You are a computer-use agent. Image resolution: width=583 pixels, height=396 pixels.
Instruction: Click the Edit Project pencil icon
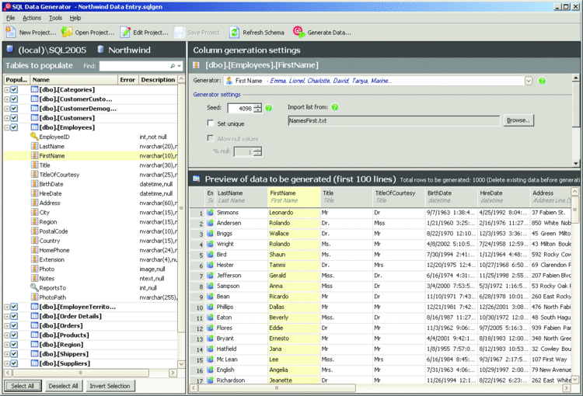(x=125, y=33)
